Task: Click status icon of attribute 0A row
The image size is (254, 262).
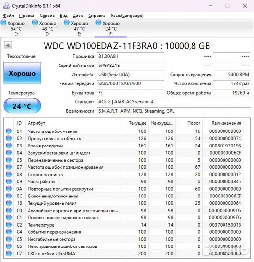Action: (9, 189)
